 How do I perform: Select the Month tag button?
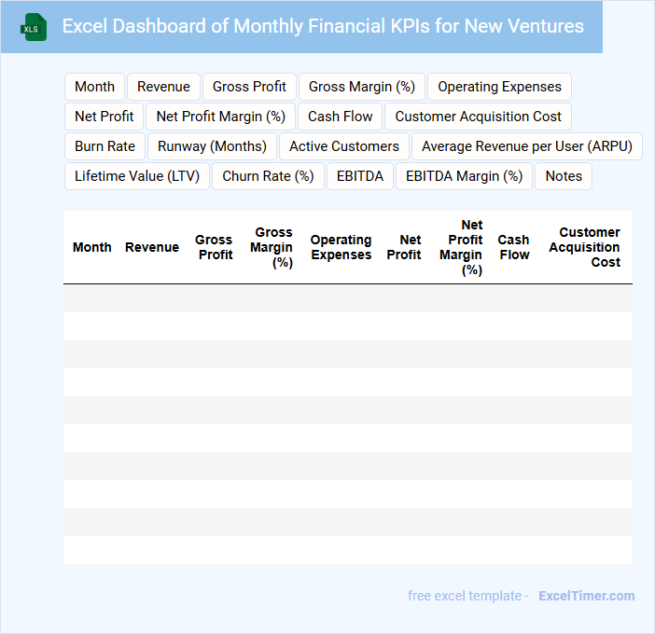(x=94, y=87)
